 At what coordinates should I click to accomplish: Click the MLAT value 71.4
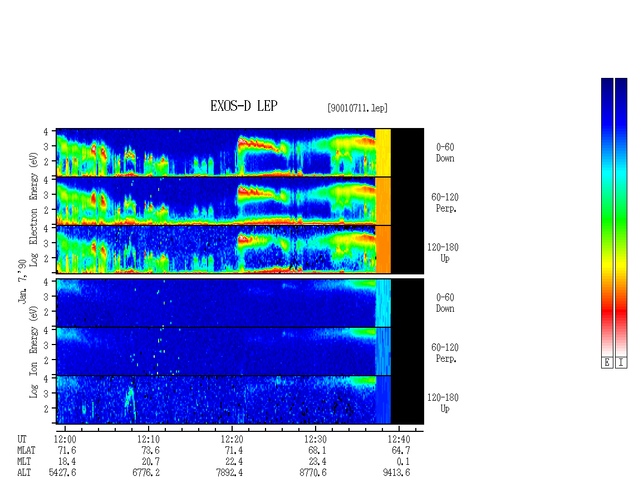[x=234, y=450]
